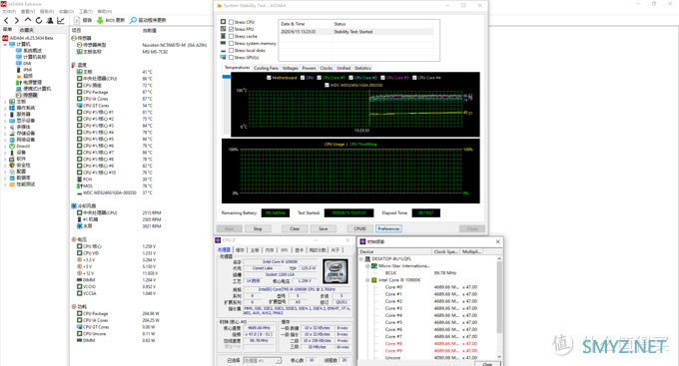Click the CPU-Z title bar icon
The height and width of the screenshot is (366, 679).
tap(218, 240)
